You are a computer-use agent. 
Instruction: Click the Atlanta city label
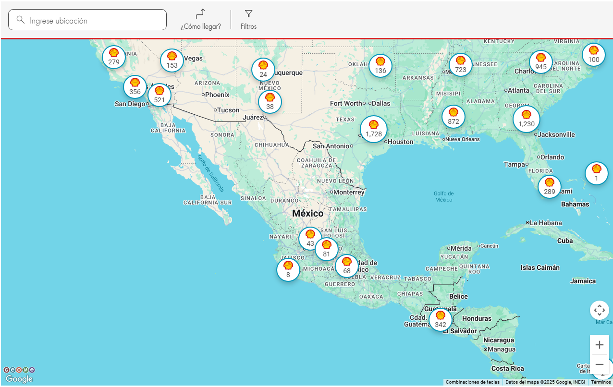point(519,90)
